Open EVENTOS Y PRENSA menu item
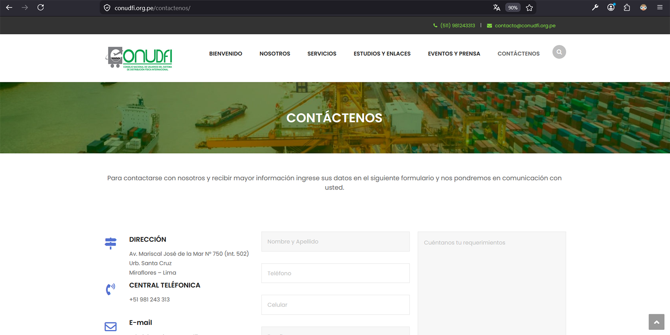Image resolution: width=670 pixels, height=335 pixels. (454, 54)
